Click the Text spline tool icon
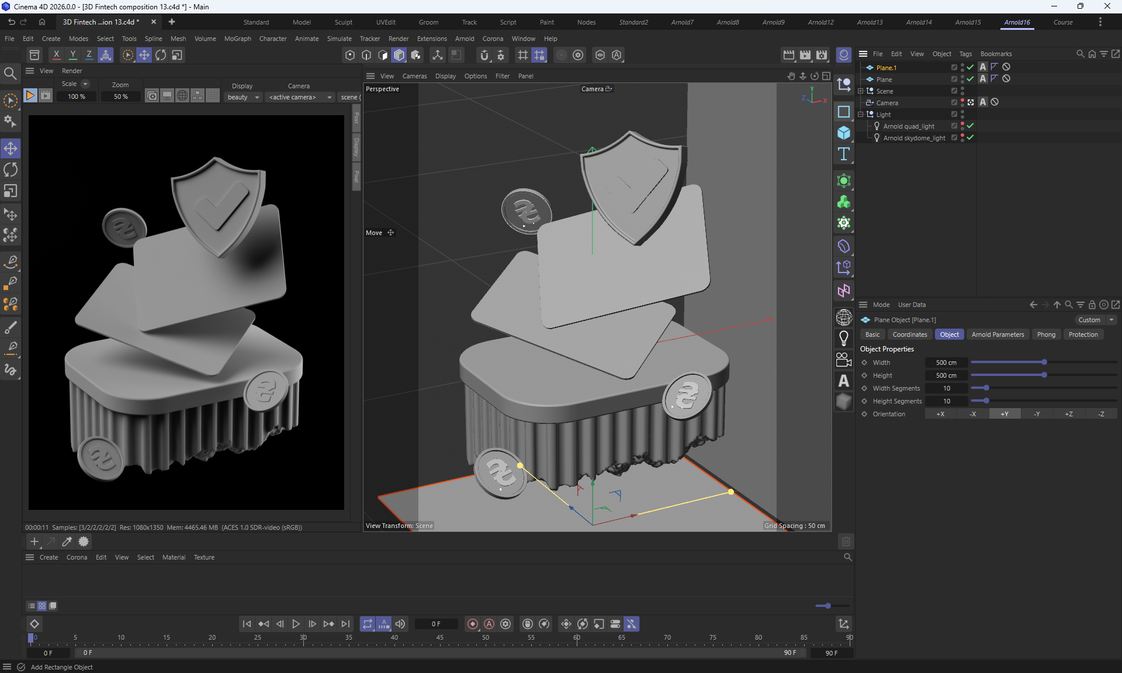Screen dimensions: 1122x673 (x=843, y=154)
